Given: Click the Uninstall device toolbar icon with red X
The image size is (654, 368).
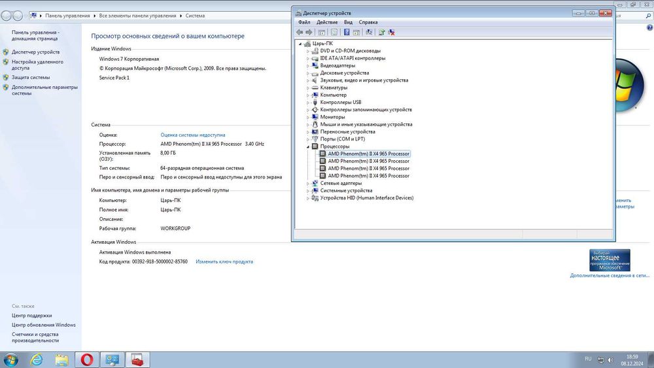Looking at the screenshot, I should 391,32.
